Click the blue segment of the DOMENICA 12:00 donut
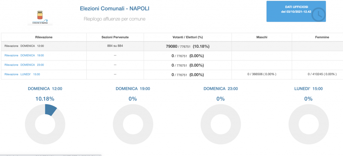The height and width of the screenshot is (156, 343). 50,109
